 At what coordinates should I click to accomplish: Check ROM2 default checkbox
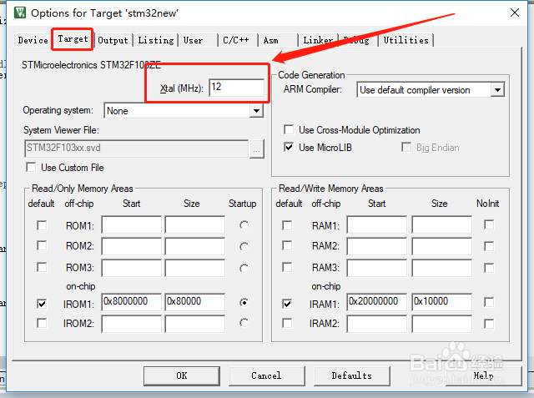coord(42,246)
